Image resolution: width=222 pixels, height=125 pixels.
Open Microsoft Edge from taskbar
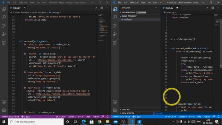(84, 122)
